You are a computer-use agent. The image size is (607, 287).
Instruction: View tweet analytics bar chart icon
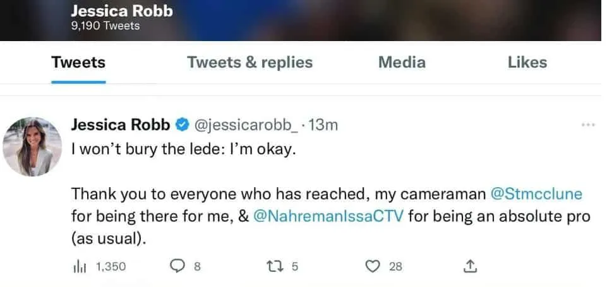(79, 266)
